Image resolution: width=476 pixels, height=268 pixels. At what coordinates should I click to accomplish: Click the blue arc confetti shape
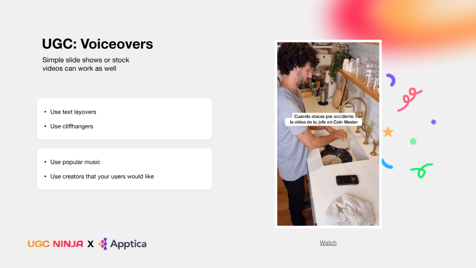coord(387,164)
